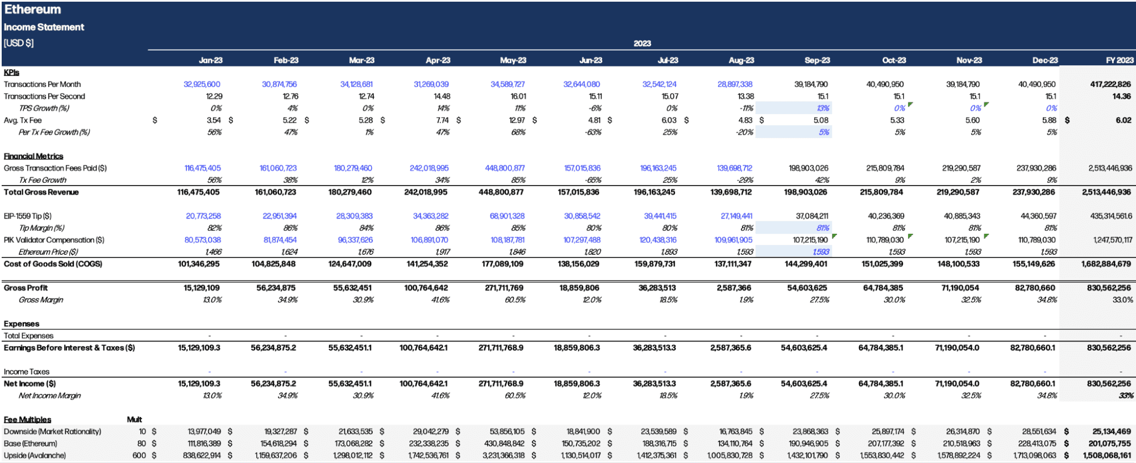1136x463 pixels.
Task: Select the Cost of Goods Sold (COGS) row label
Action: click(53, 264)
